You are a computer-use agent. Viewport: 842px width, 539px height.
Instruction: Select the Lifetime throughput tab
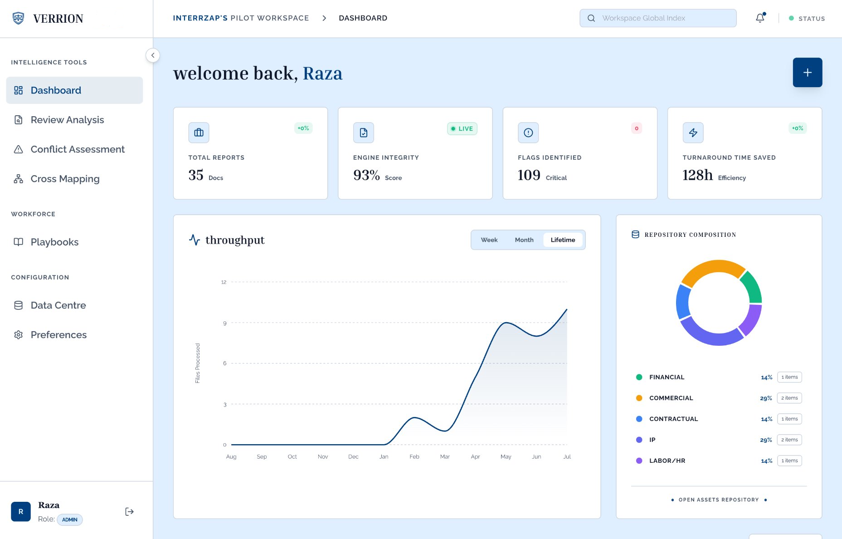click(563, 240)
